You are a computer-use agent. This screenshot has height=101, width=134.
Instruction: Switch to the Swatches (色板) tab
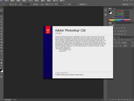pos(114,9)
